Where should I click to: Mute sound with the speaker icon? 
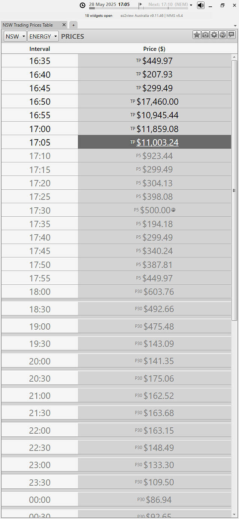click(x=201, y=5)
